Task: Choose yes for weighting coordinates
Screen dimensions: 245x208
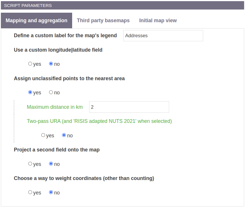Action: pos(30,192)
